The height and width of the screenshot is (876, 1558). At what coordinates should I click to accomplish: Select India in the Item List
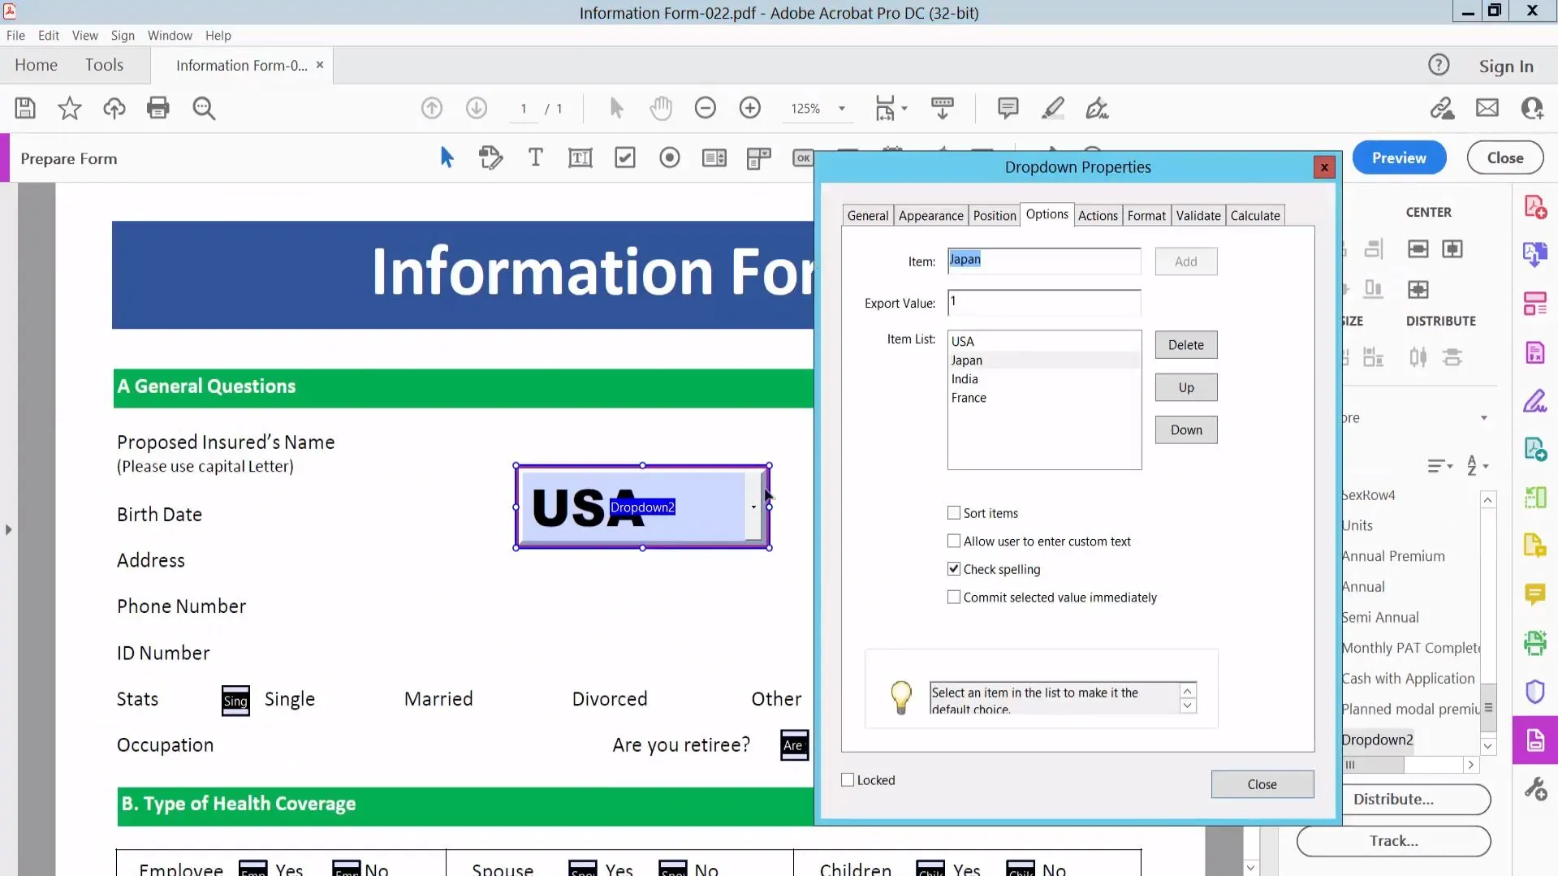(x=1044, y=379)
